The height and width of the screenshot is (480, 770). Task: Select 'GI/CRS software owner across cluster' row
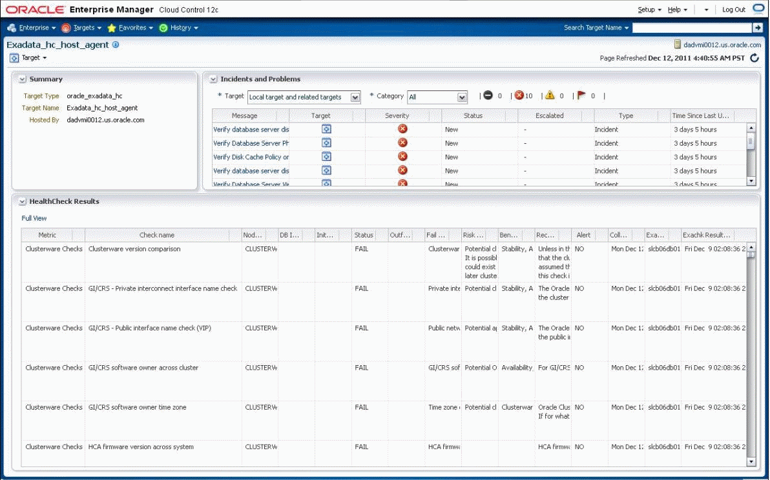coord(383,381)
